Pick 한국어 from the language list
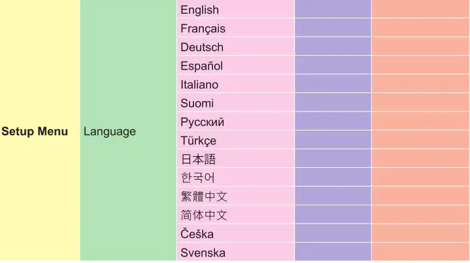 [x=198, y=178]
